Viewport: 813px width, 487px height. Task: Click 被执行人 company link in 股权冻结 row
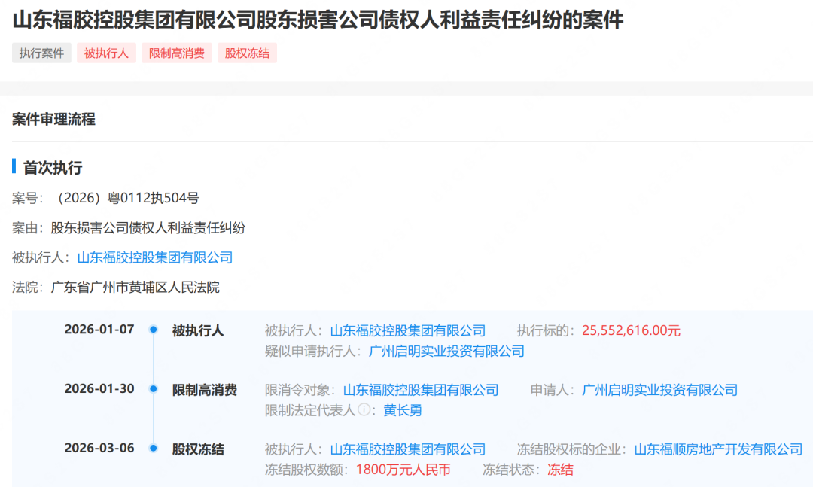click(x=408, y=448)
